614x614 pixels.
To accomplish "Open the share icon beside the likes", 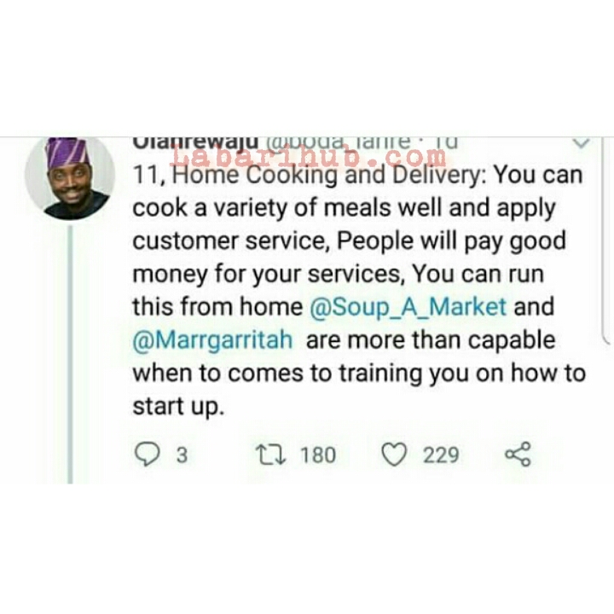I will [518, 454].
